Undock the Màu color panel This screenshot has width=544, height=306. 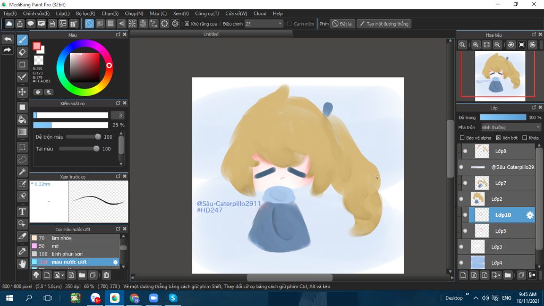point(118,35)
